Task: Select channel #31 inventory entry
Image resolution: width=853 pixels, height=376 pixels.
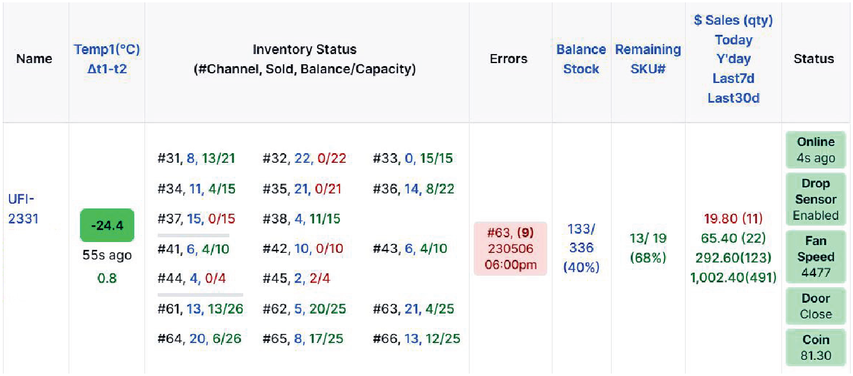Action: coord(196,159)
